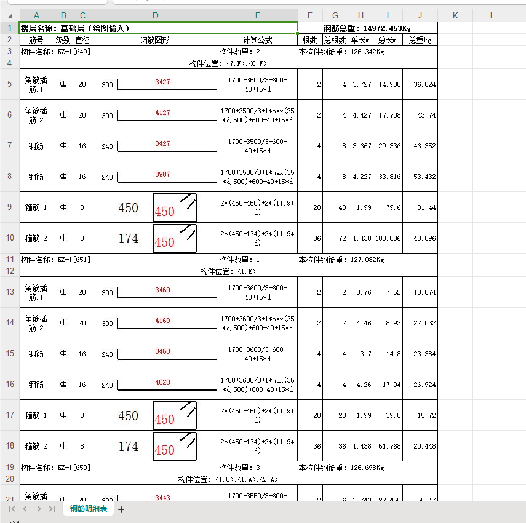The image size is (526, 523).
Task: Click the 450 stirrup shape image in row 9
Action: (x=175, y=207)
